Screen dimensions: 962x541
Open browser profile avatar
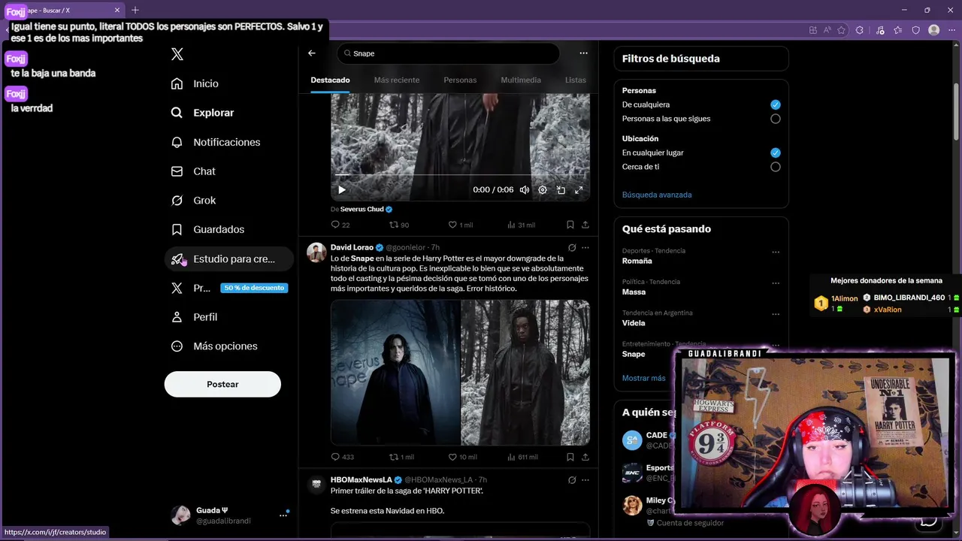pos(933,30)
